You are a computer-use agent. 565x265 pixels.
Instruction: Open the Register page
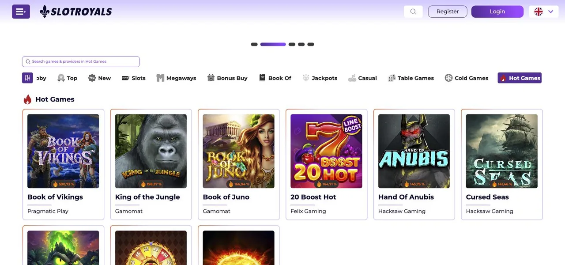448,11
